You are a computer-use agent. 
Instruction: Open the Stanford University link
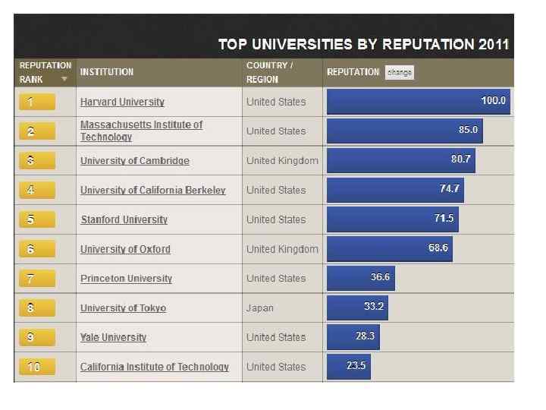click(x=124, y=219)
